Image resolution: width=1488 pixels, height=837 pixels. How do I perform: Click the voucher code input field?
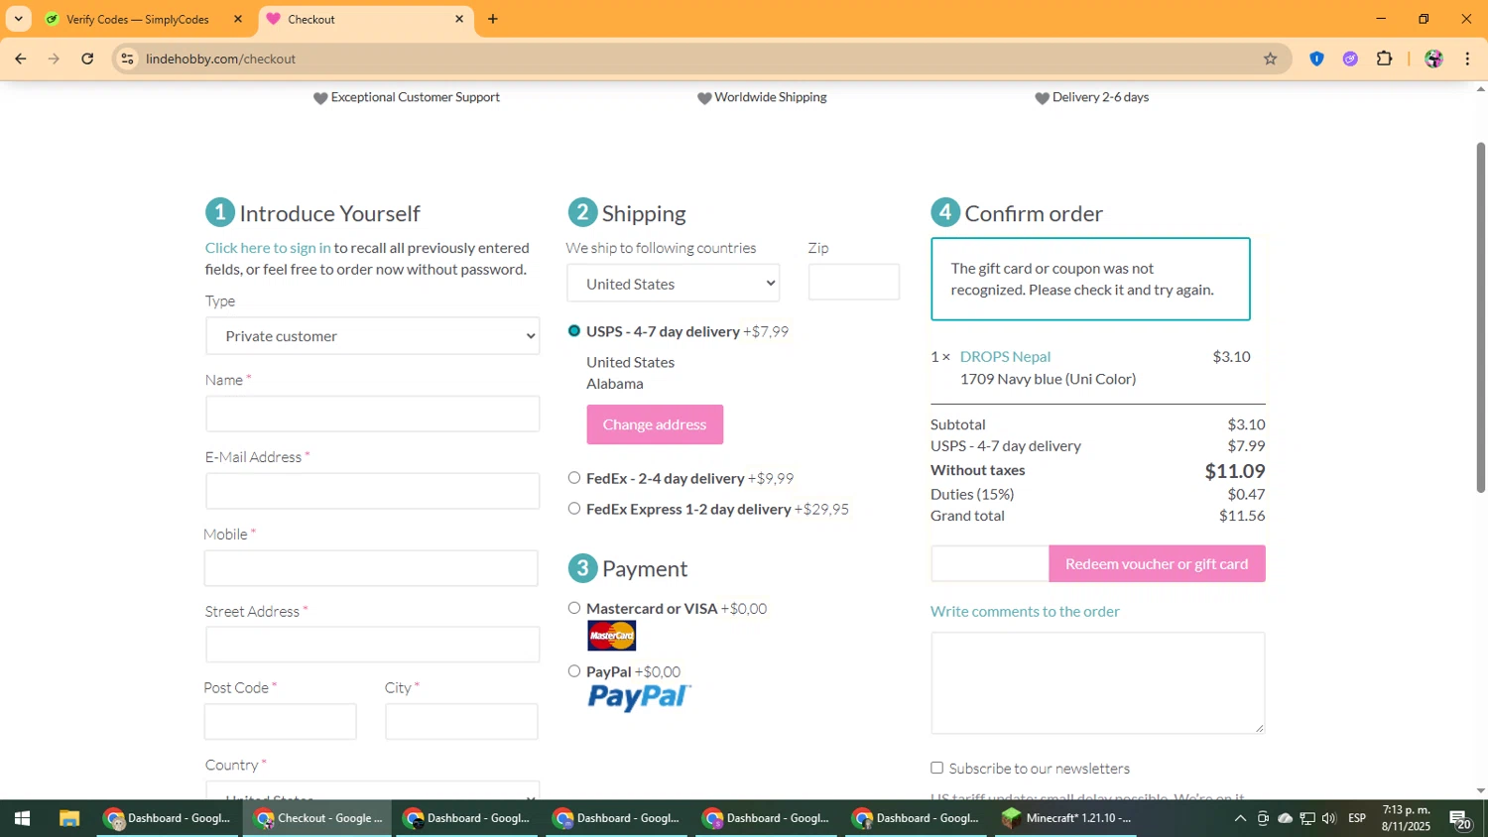990,563
